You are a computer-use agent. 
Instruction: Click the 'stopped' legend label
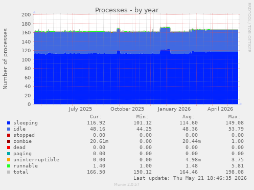point(24,135)
